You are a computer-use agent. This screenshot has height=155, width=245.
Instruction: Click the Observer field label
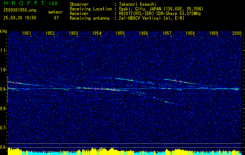[x=79, y=4]
